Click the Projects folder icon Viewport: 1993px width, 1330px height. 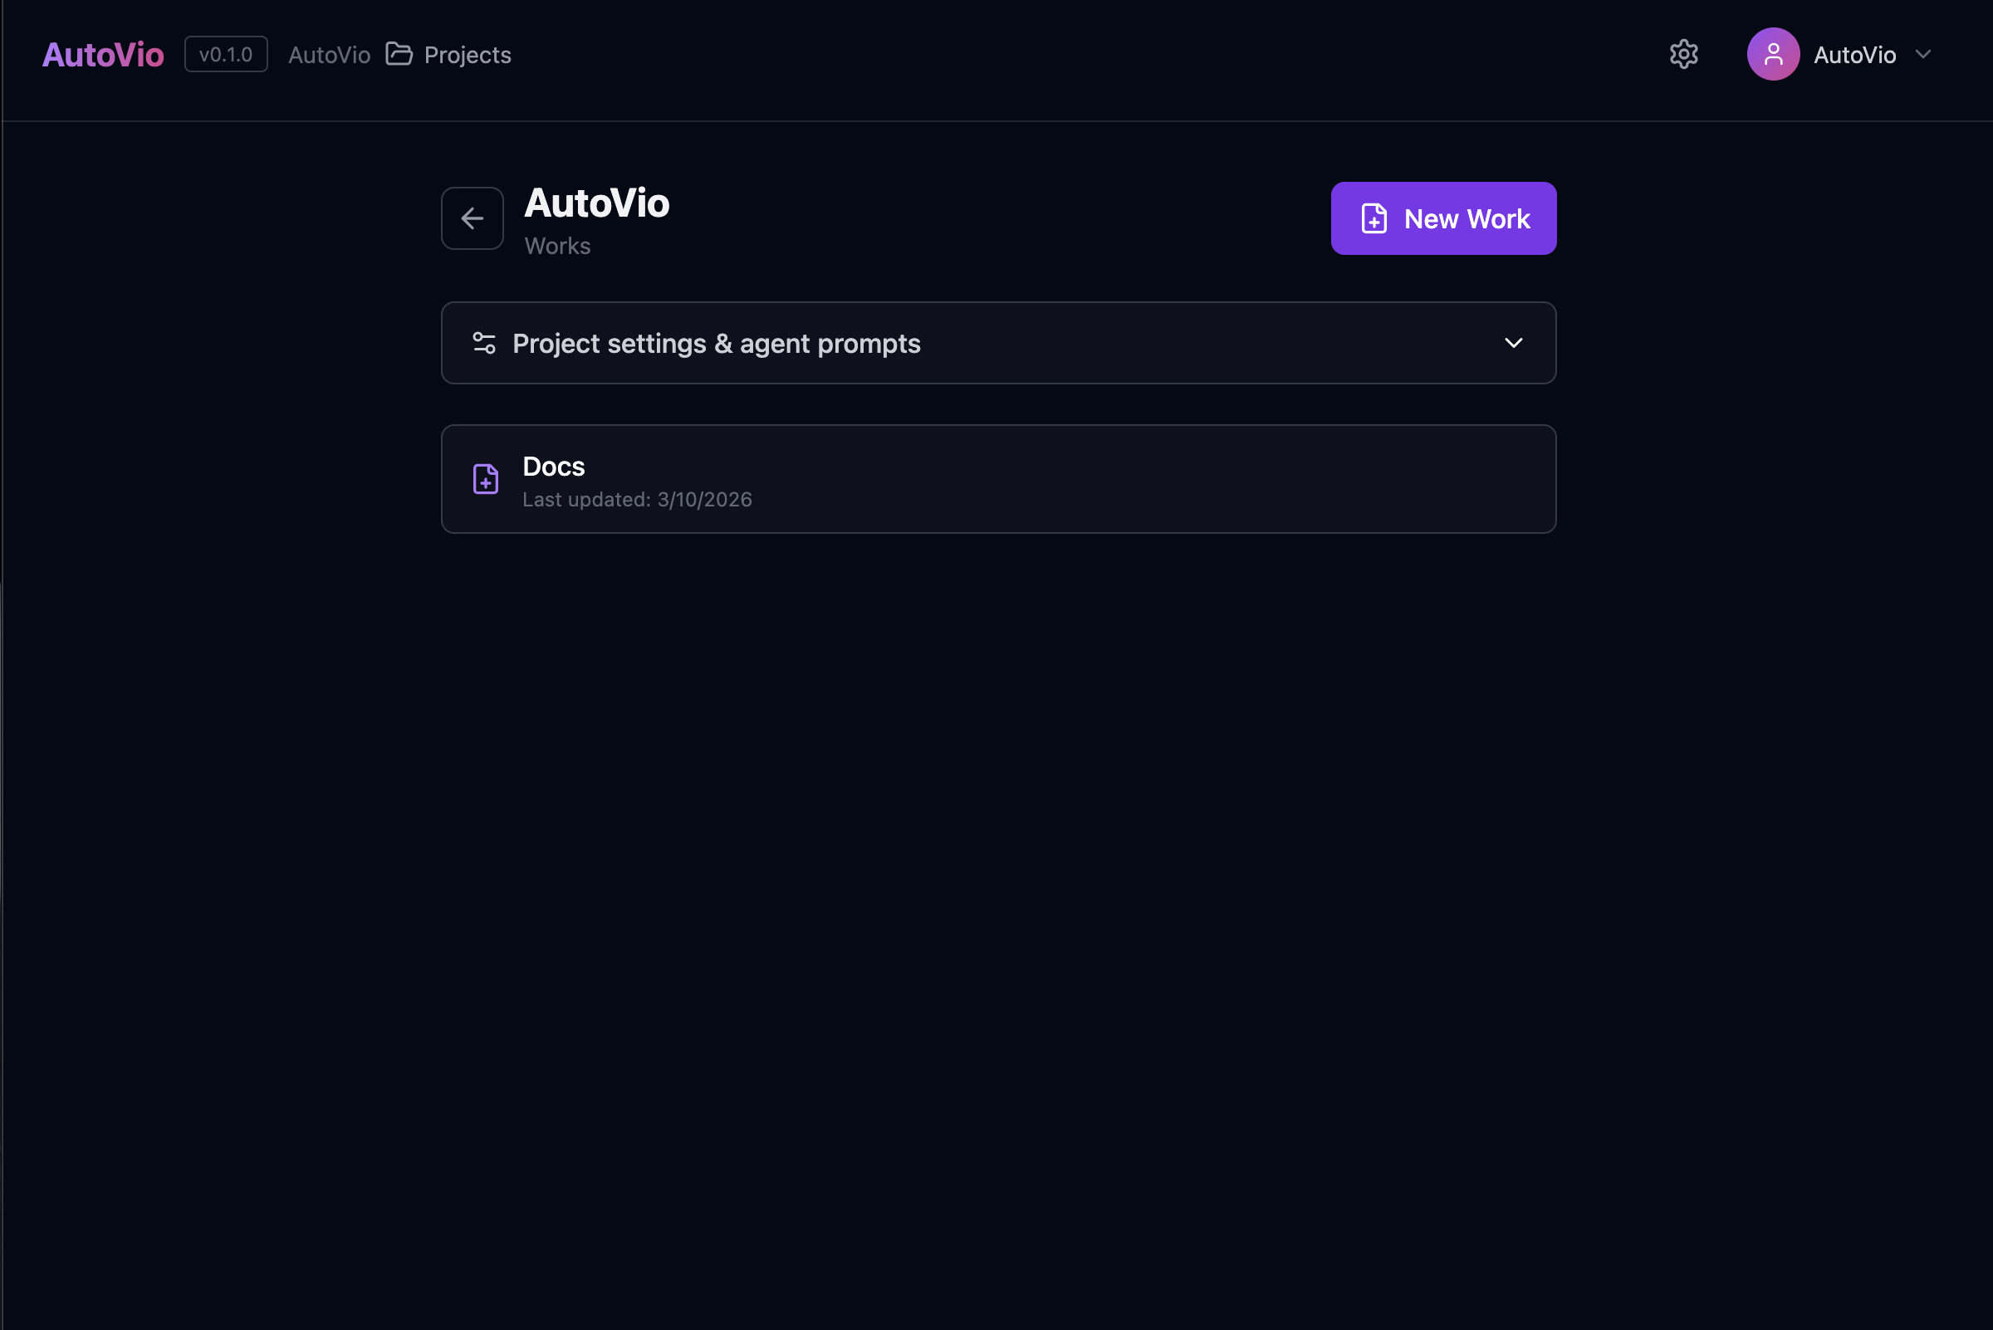click(x=399, y=54)
